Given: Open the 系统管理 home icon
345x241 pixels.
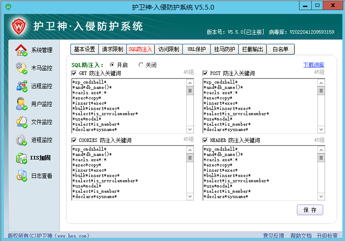Looking at the screenshot, I should pyautogui.click(x=21, y=50).
